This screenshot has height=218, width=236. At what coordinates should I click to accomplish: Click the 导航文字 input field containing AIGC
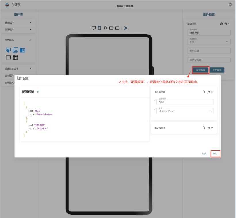[x=185, y=102]
